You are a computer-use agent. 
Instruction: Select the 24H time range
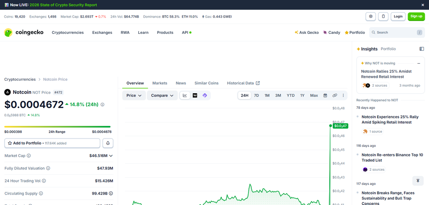[245, 95]
